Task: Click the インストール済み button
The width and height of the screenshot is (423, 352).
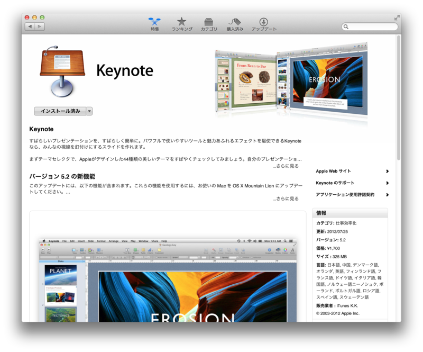Action: click(x=60, y=111)
